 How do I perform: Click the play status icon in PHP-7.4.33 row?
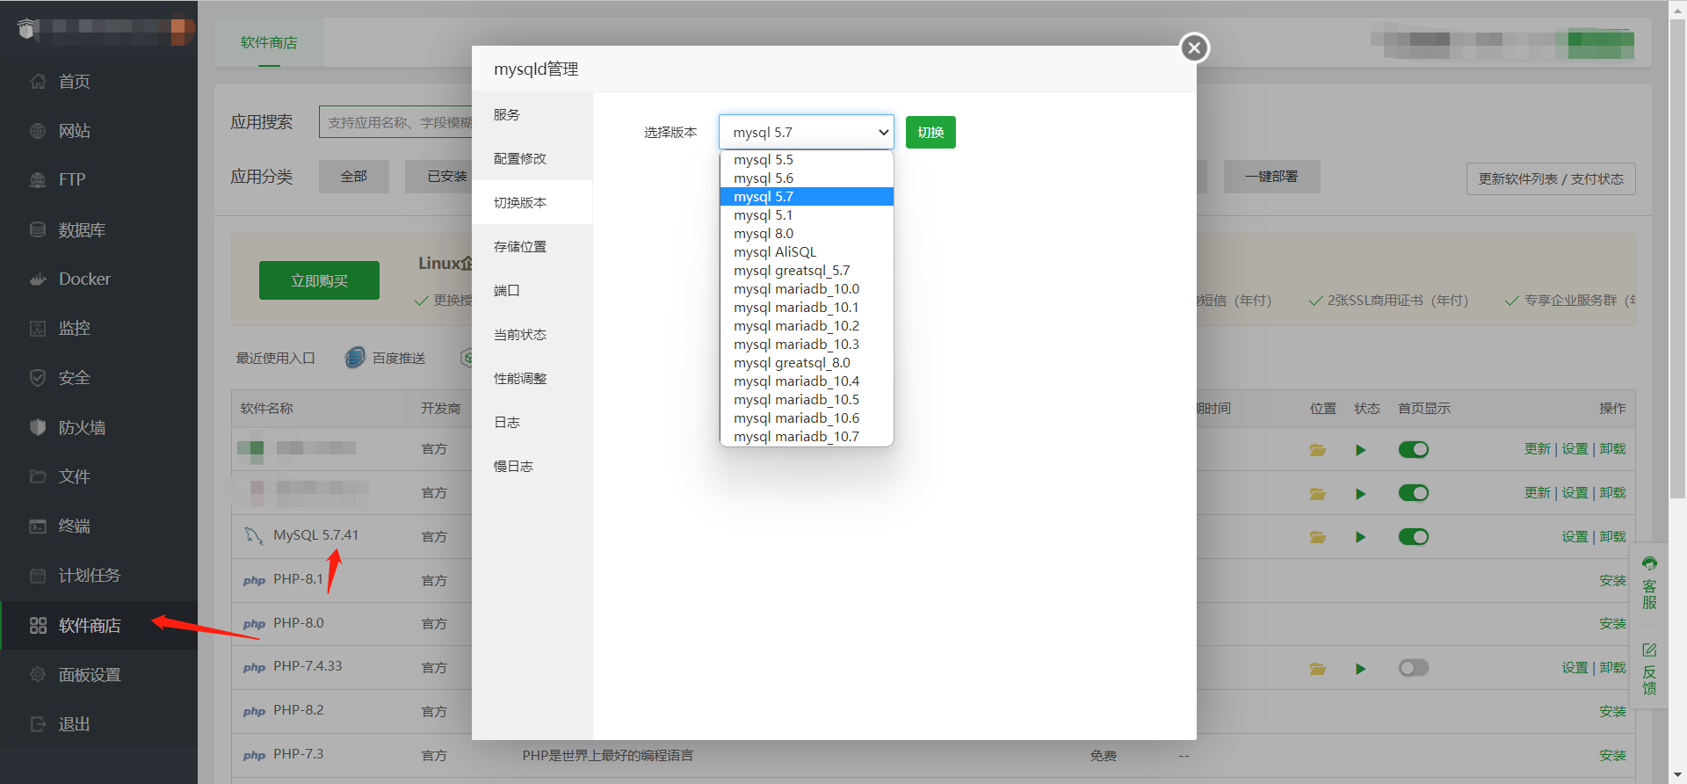tap(1360, 669)
